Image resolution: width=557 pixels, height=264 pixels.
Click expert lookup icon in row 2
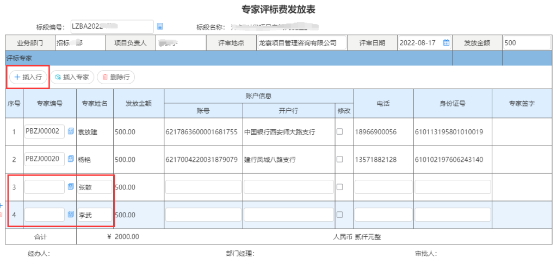click(71, 159)
